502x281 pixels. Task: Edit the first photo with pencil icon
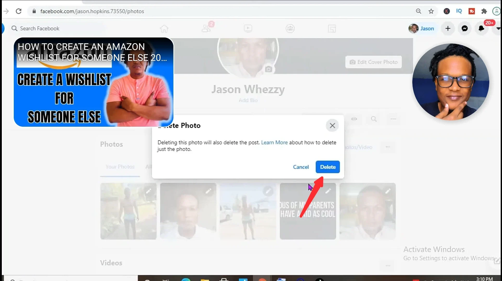point(148,191)
